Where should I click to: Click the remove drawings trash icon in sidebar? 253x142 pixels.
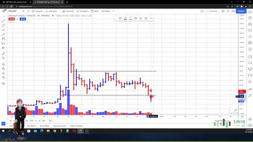click(4, 84)
